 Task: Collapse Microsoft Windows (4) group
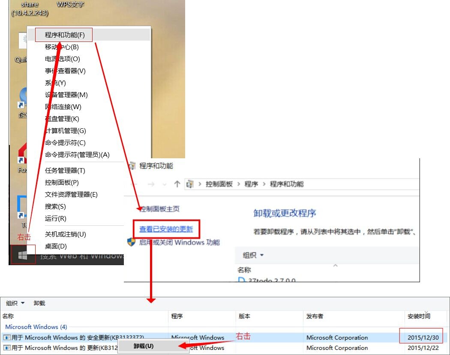coord(36,327)
